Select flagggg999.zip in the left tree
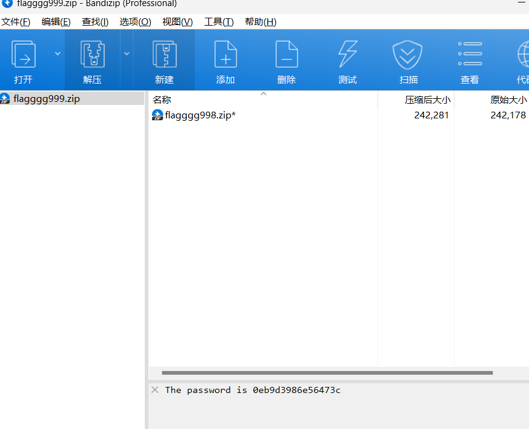This screenshot has width=529, height=429. click(x=46, y=98)
